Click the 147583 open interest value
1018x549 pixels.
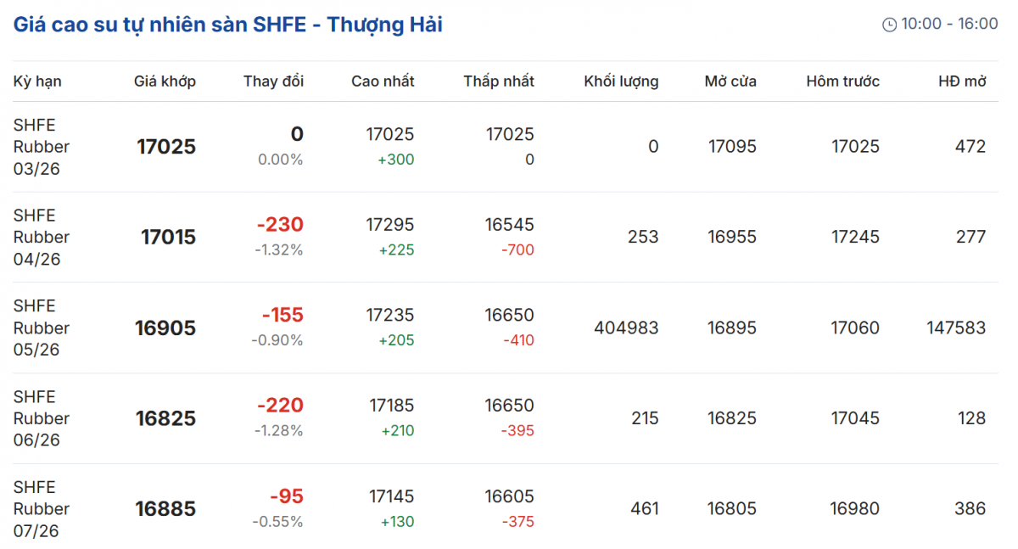[956, 328]
